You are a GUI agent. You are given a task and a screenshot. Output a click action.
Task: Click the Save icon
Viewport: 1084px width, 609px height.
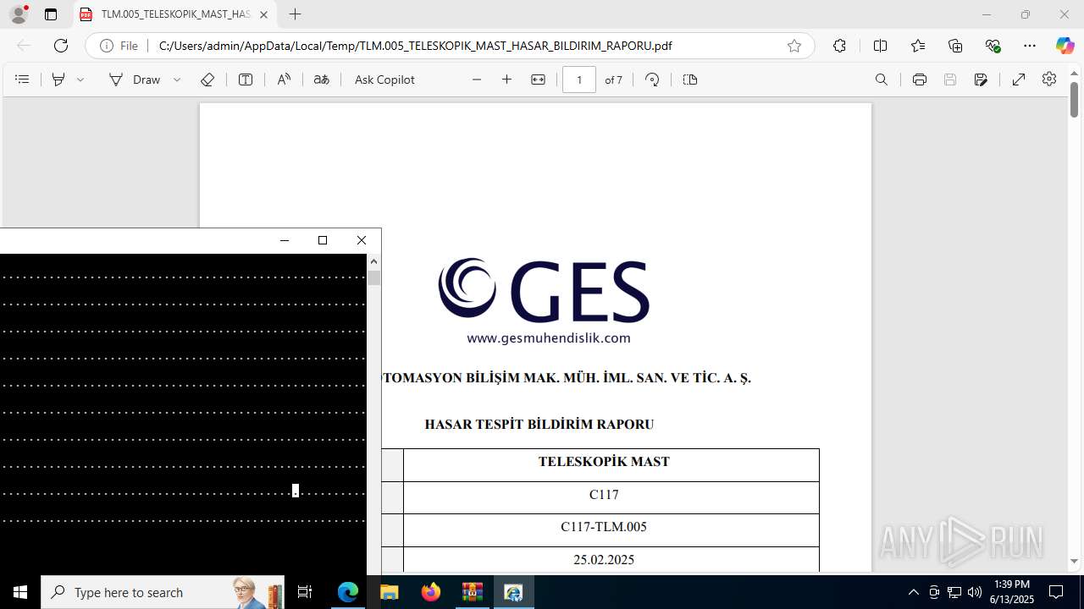tap(950, 80)
